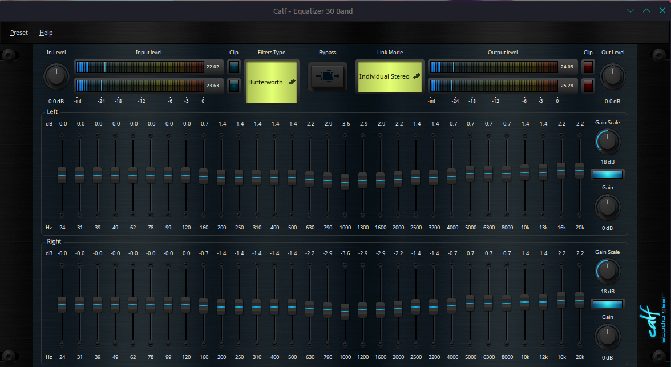
Task: Click the Left 630 Hz slider handle
Action: (x=309, y=179)
